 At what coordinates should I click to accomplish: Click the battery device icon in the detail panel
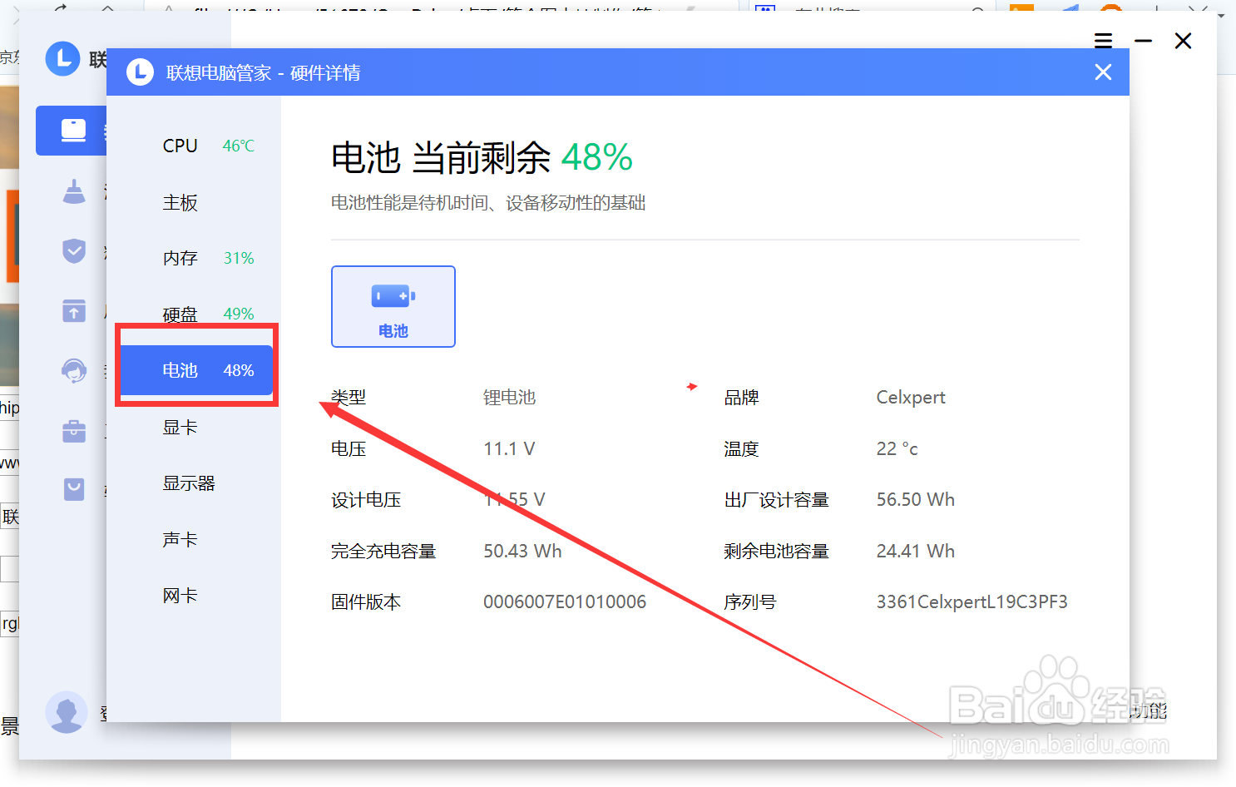(x=393, y=306)
